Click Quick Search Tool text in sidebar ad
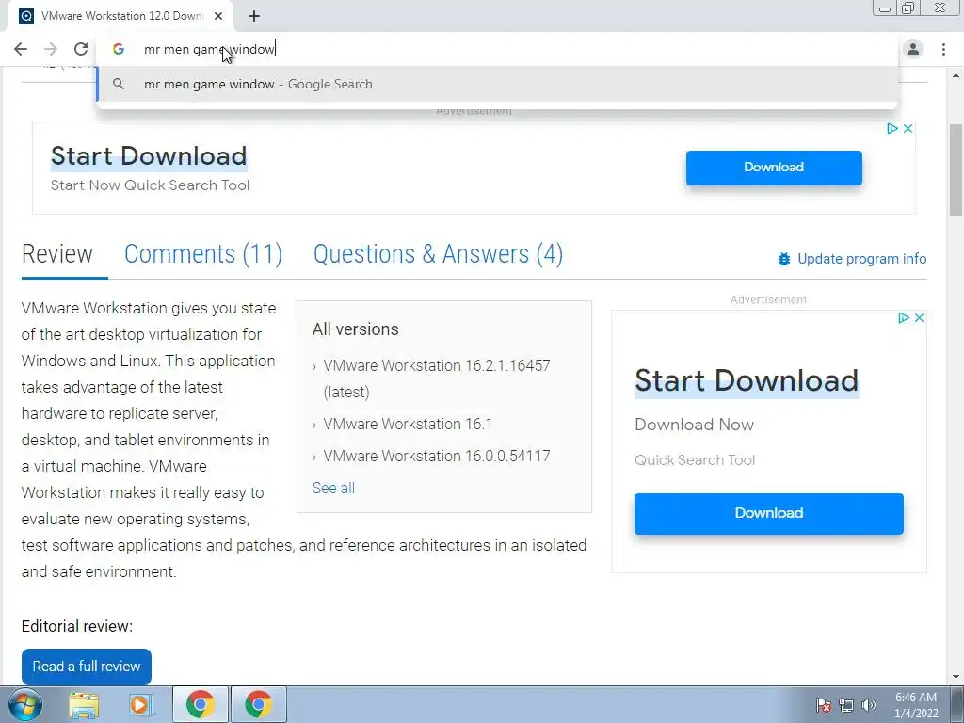This screenshot has width=964, height=723. tap(695, 460)
